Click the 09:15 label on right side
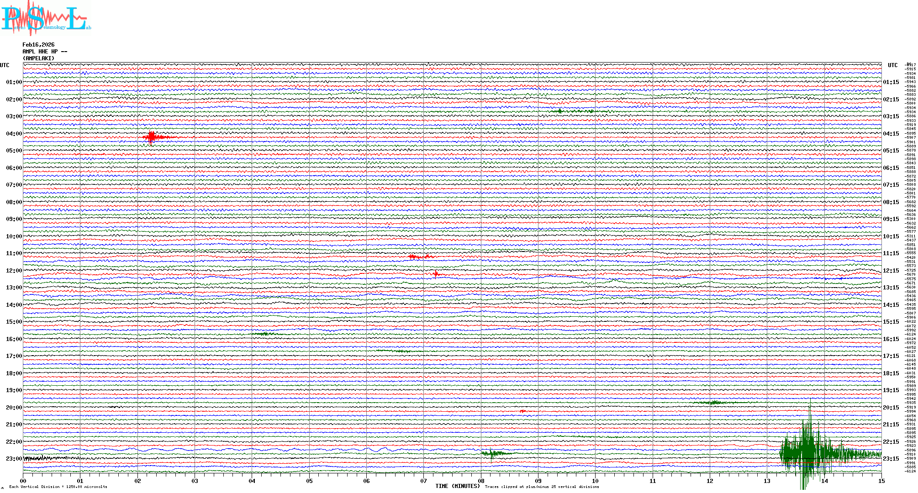918x493 pixels. point(891,219)
